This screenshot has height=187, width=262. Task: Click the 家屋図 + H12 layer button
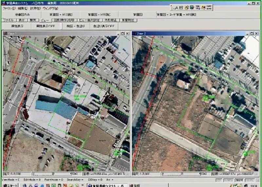pyautogui.click(x=61, y=14)
